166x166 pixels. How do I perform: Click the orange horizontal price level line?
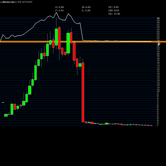click(83, 41)
